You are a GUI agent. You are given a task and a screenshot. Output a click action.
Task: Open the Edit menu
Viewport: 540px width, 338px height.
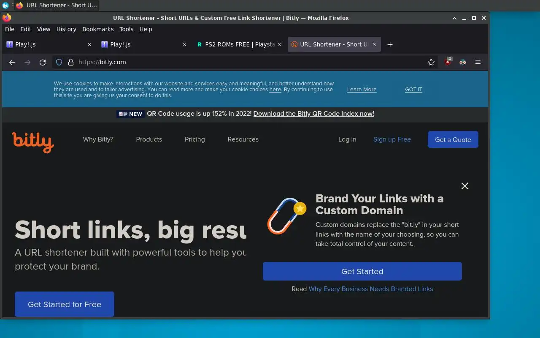[x=26, y=29]
